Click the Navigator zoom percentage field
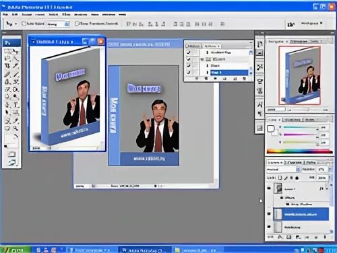This screenshot has width=337, height=253. pyautogui.click(x=276, y=110)
